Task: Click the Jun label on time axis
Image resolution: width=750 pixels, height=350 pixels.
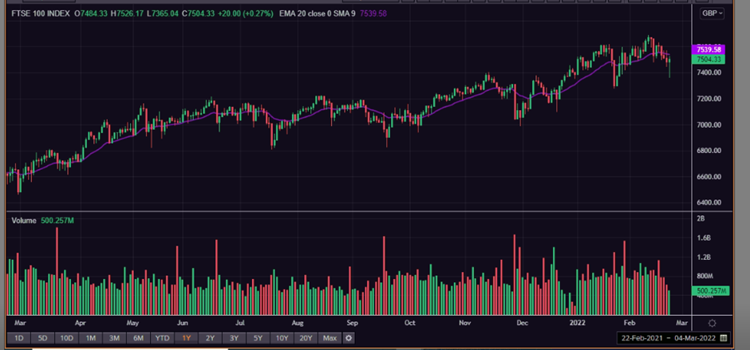Action: pyautogui.click(x=182, y=323)
